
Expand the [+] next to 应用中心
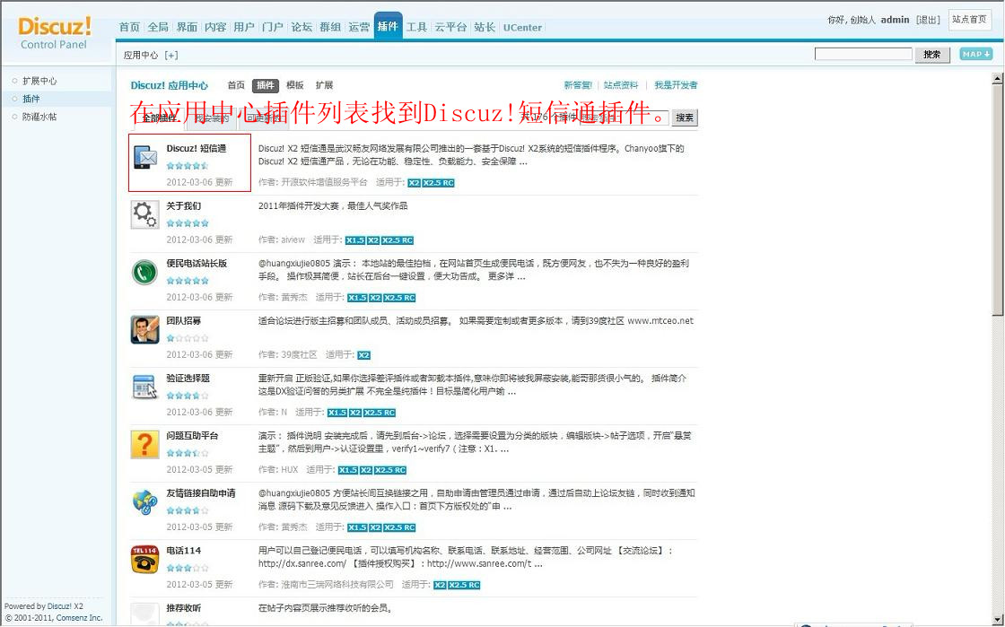point(171,55)
